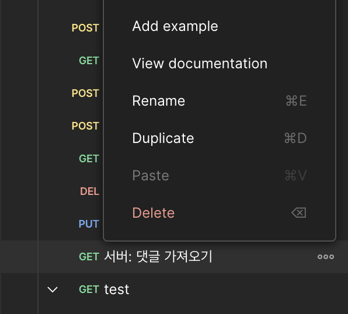The width and height of the screenshot is (348, 314).
Task: Click the backspace icon beside Delete
Action: coord(299,212)
